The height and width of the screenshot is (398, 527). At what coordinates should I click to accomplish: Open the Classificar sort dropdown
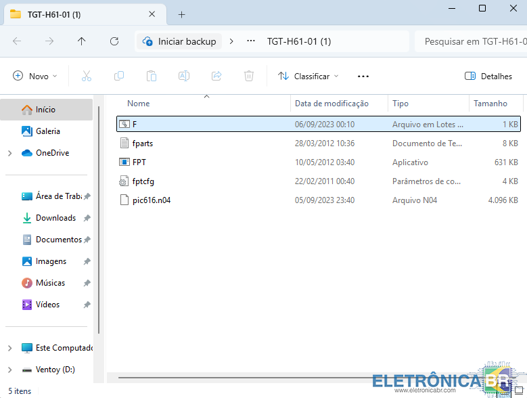308,76
